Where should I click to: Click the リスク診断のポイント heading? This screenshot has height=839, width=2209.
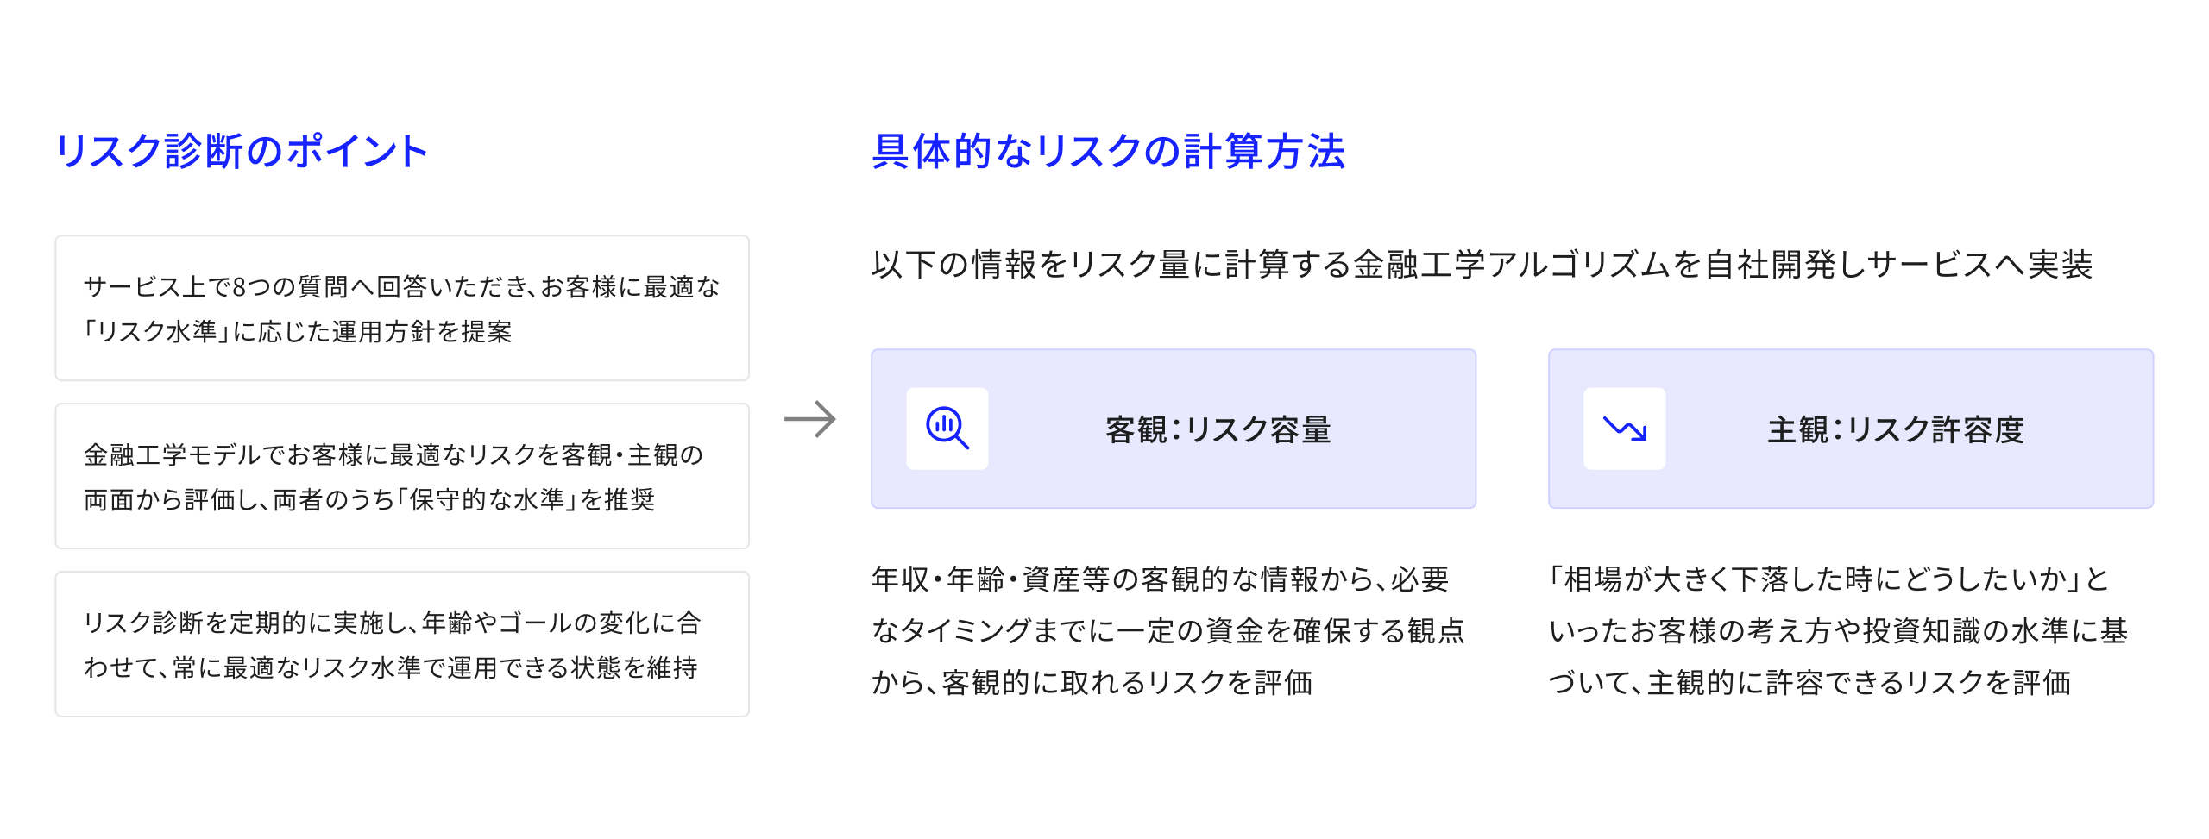click(x=242, y=151)
